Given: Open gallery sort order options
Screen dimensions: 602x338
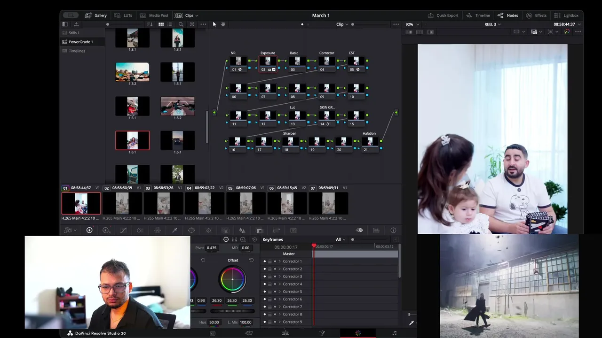Looking at the screenshot, I should tap(150, 24).
